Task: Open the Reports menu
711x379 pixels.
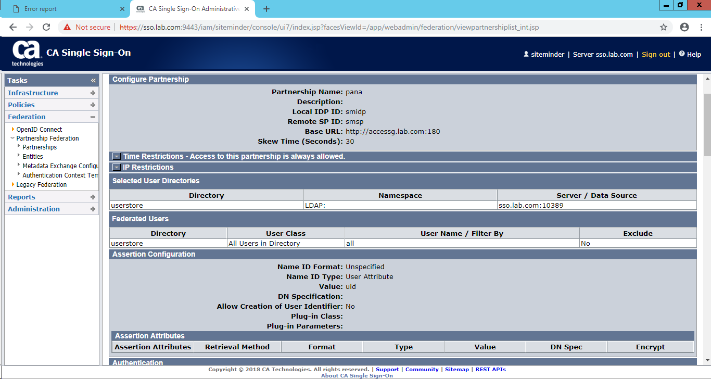Action: pyautogui.click(x=21, y=197)
